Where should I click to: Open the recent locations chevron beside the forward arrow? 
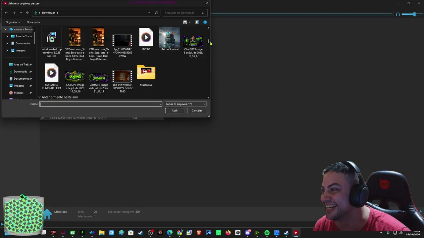[x=21, y=13]
